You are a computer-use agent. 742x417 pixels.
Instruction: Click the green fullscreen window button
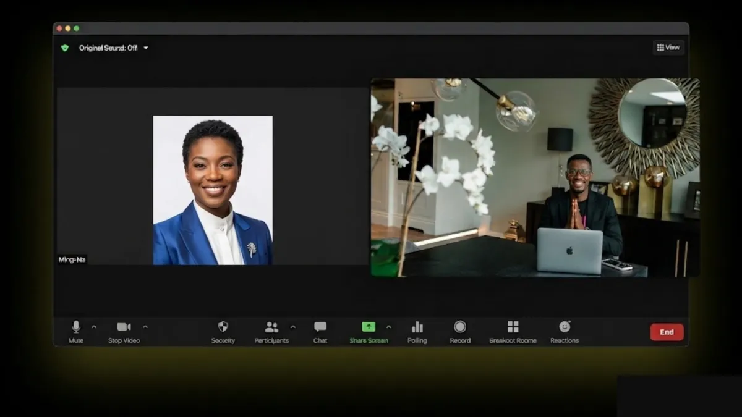pyautogui.click(x=77, y=28)
